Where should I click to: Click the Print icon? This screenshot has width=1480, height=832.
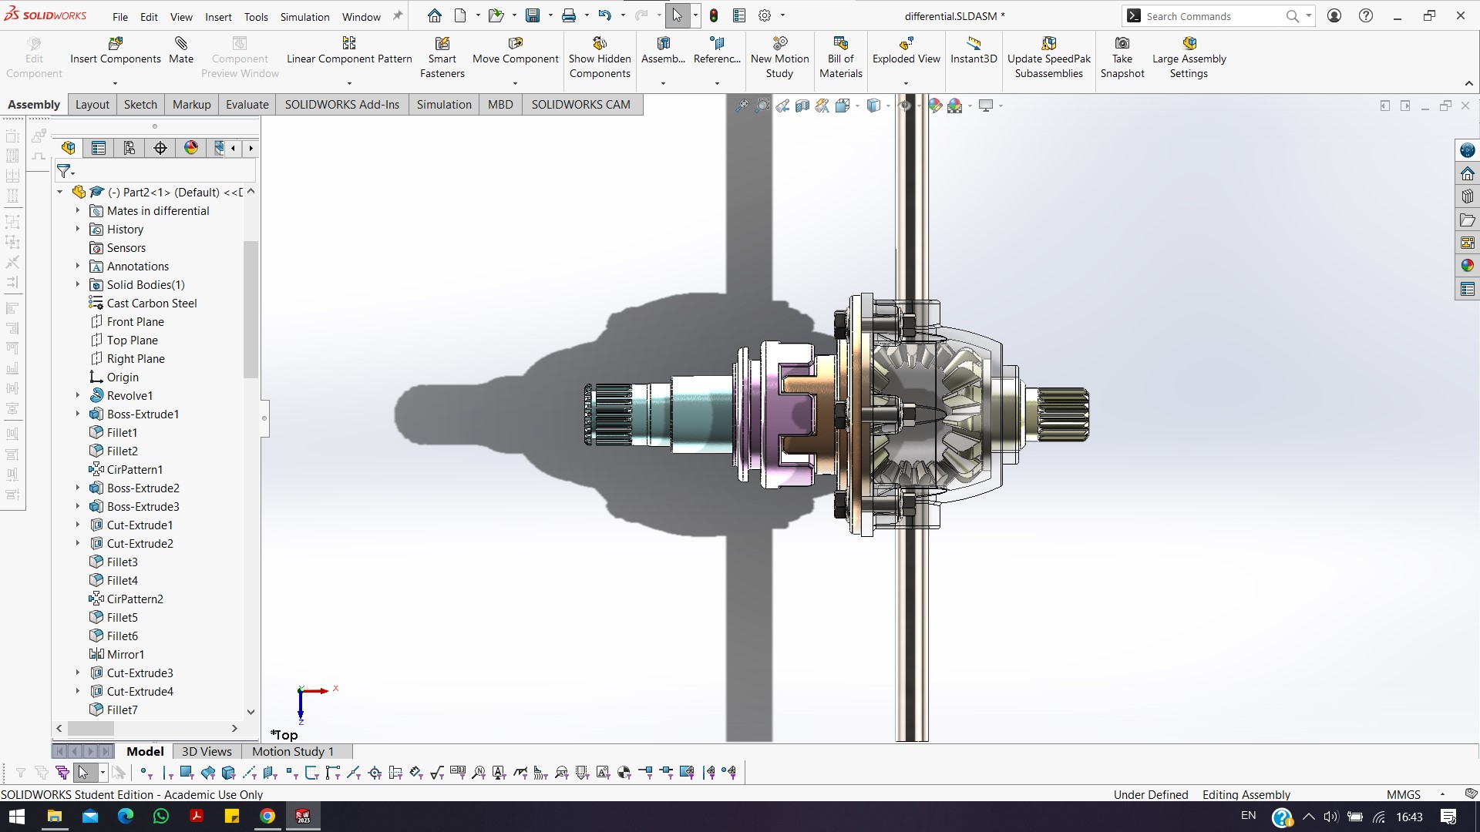(x=569, y=15)
